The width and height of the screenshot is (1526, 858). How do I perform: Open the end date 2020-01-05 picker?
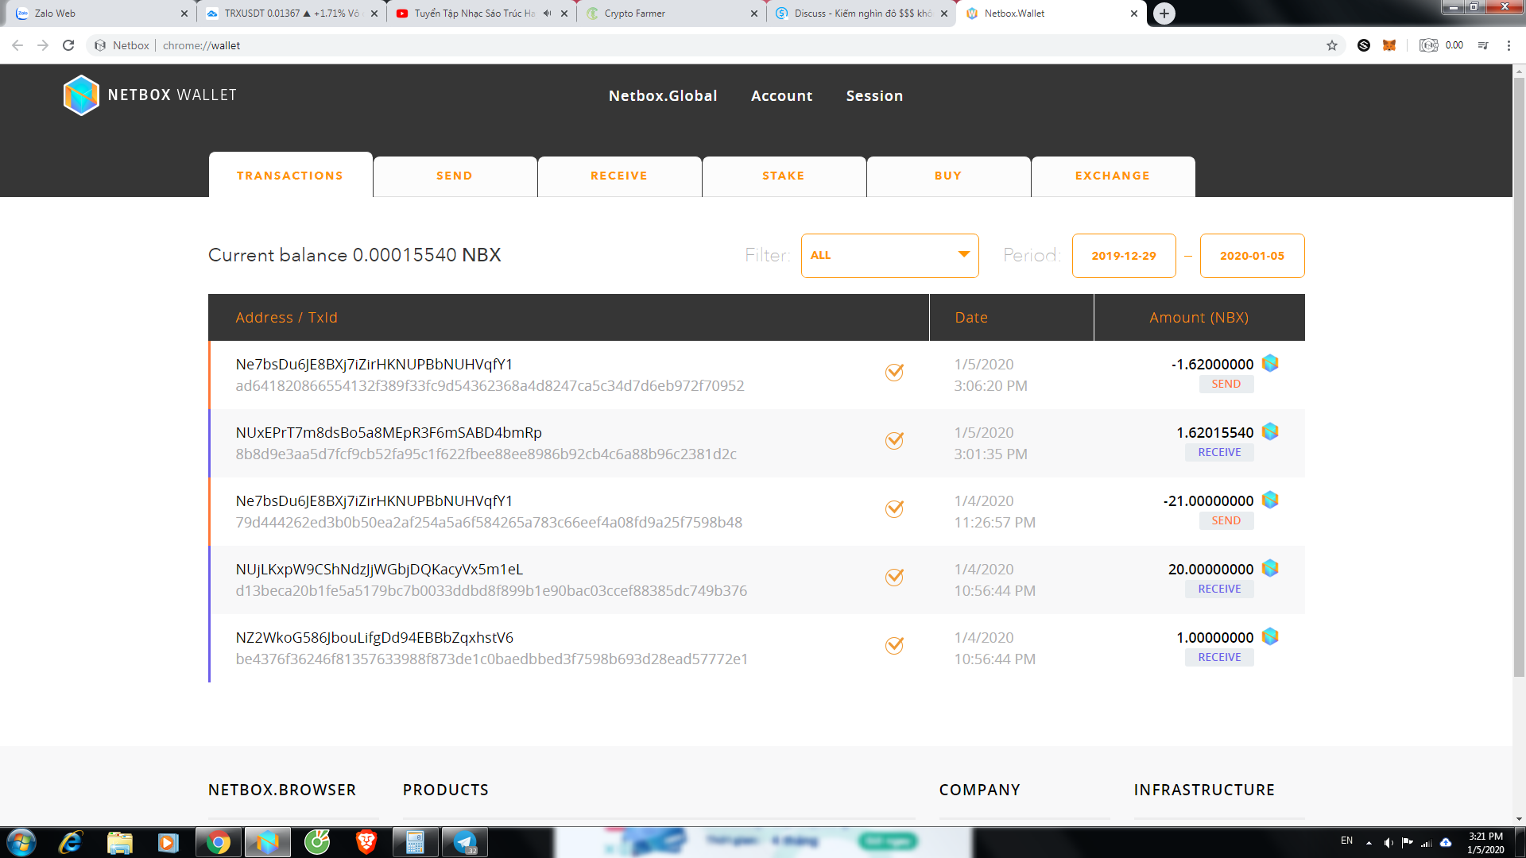(1252, 256)
